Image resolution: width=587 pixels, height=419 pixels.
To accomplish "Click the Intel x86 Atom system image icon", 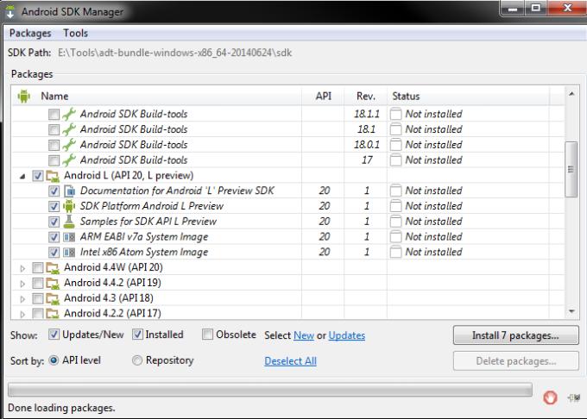I will 69,253.
